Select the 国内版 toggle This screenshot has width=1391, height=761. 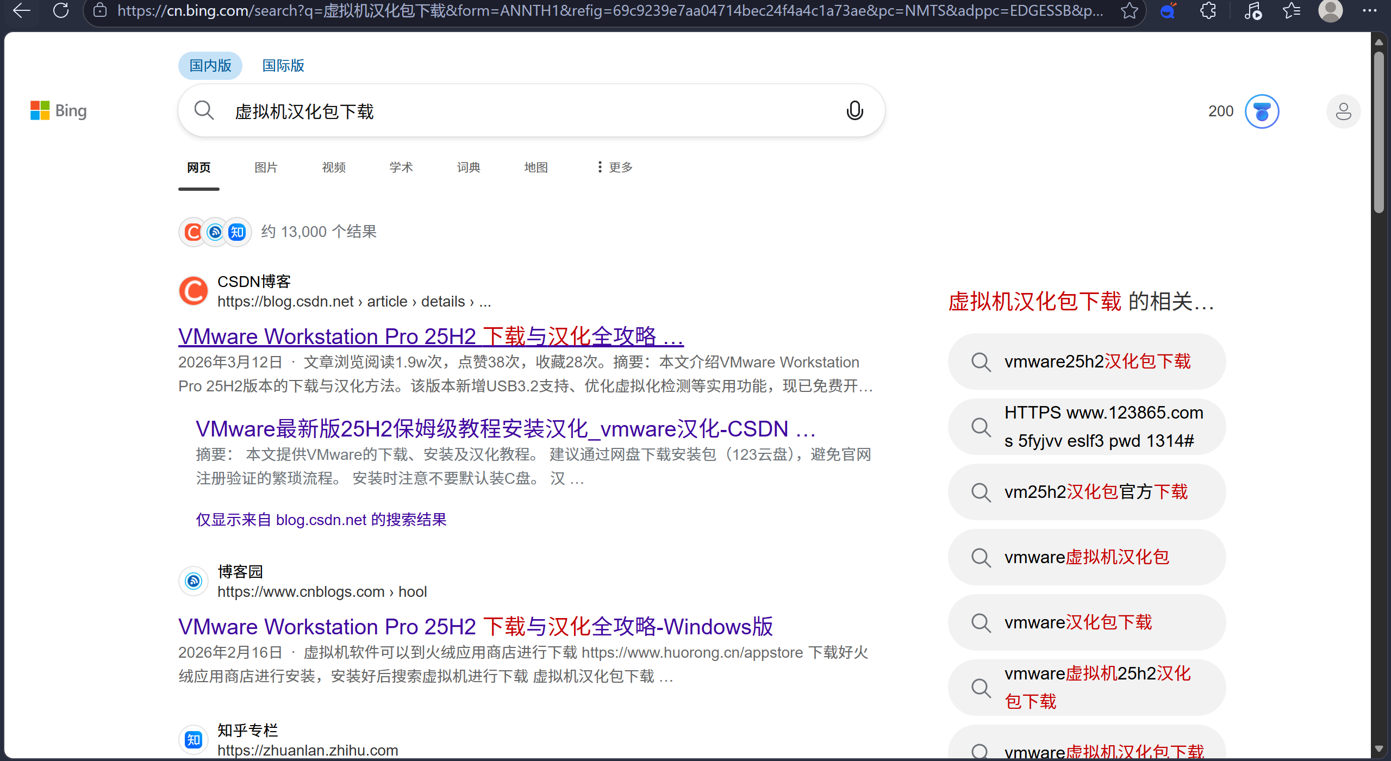[x=210, y=66]
